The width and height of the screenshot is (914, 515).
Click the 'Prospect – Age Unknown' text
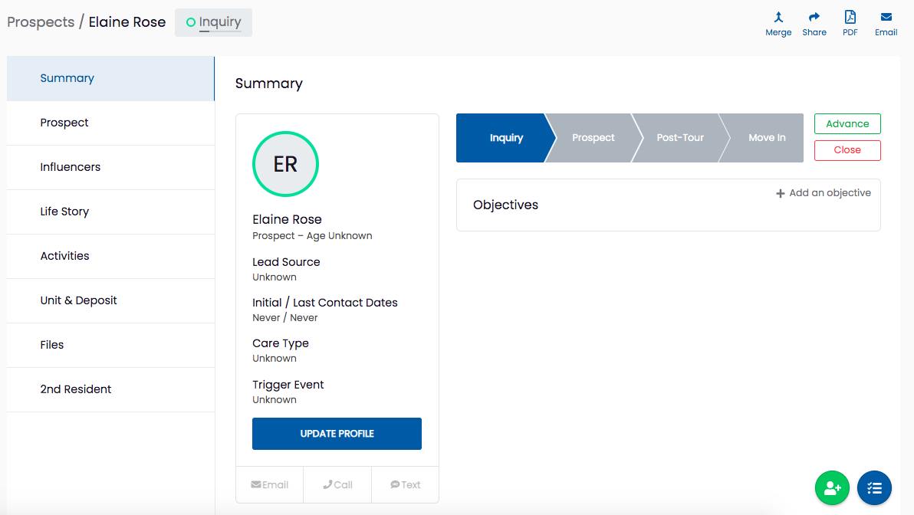312,236
